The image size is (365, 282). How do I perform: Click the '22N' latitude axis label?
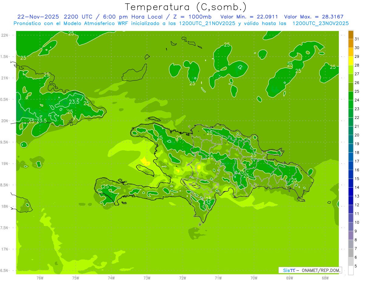click(4, 35)
